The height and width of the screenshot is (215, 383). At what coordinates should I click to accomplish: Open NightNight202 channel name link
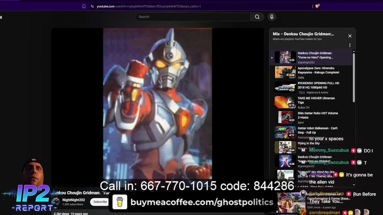(x=74, y=200)
